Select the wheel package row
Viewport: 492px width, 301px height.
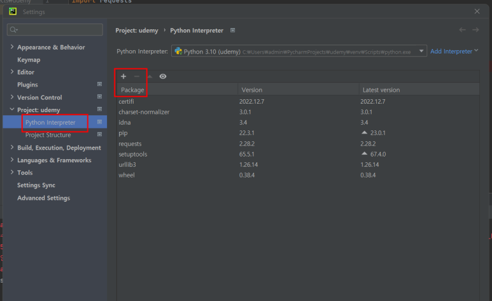[298, 175]
